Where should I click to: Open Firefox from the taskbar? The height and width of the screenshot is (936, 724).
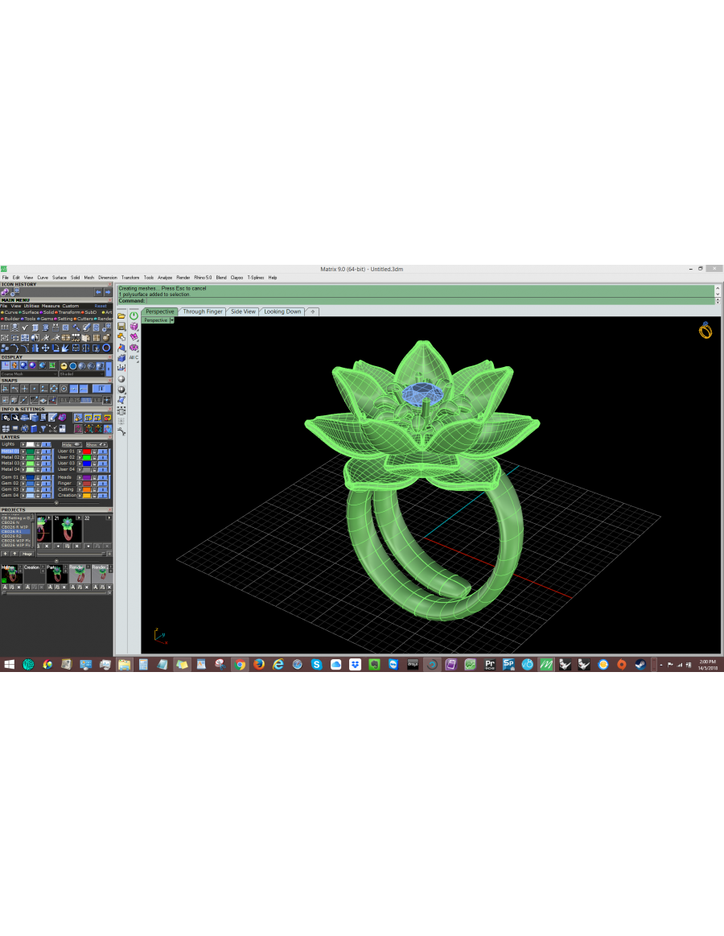tap(259, 664)
